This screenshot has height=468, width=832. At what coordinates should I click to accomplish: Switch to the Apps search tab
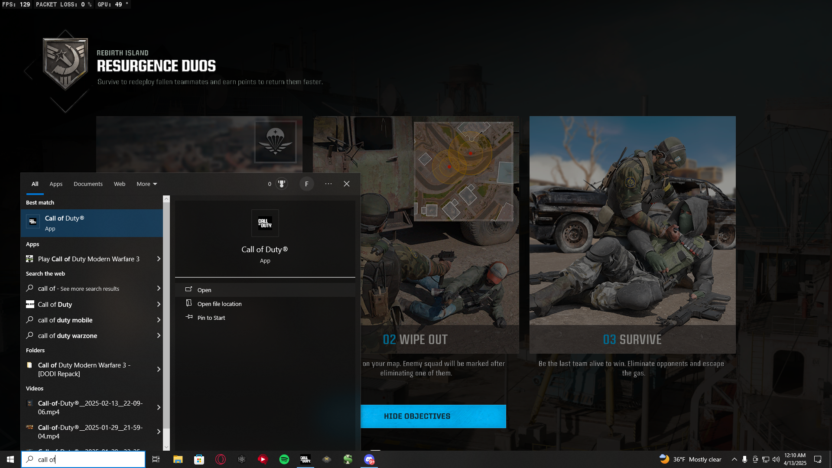click(56, 184)
